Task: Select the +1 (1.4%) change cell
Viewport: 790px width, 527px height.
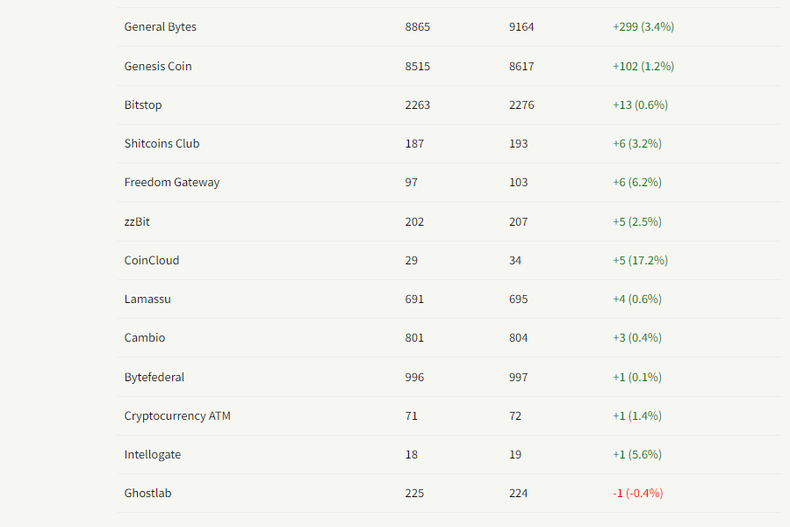Action: click(637, 415)
